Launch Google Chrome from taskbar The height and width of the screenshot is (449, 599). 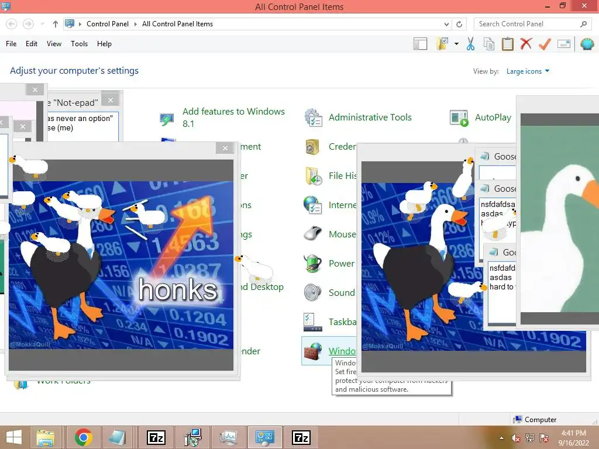(83, 437)
